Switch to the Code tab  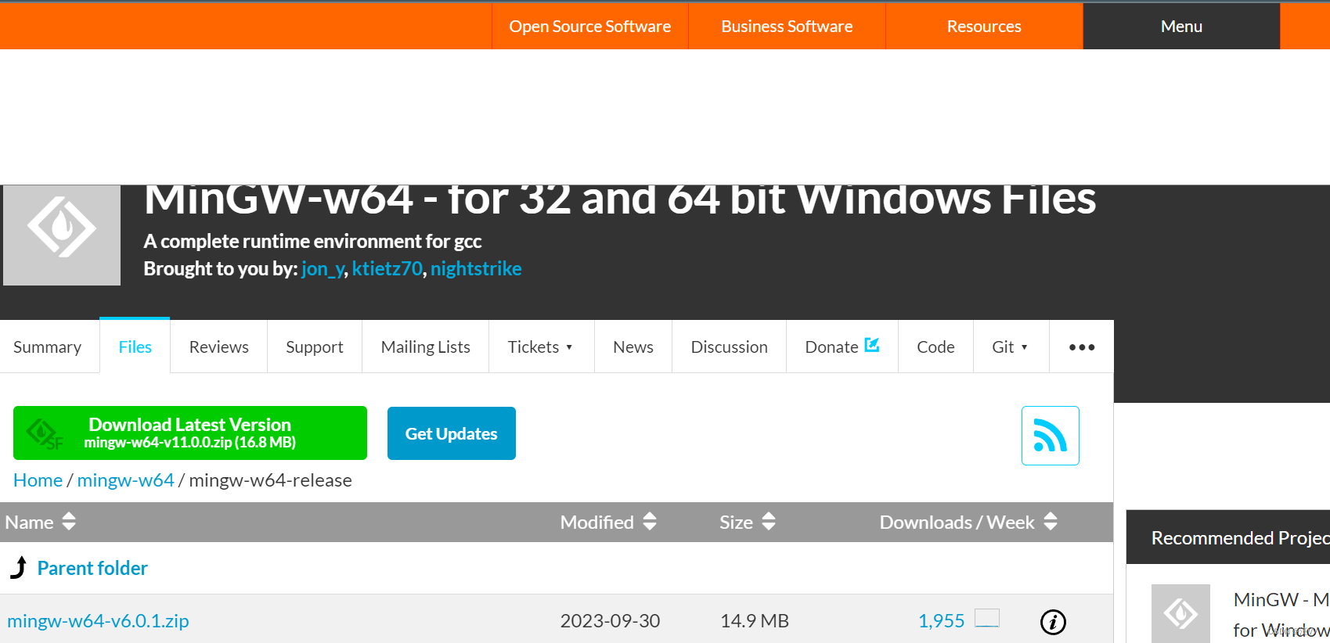point(935,347)
